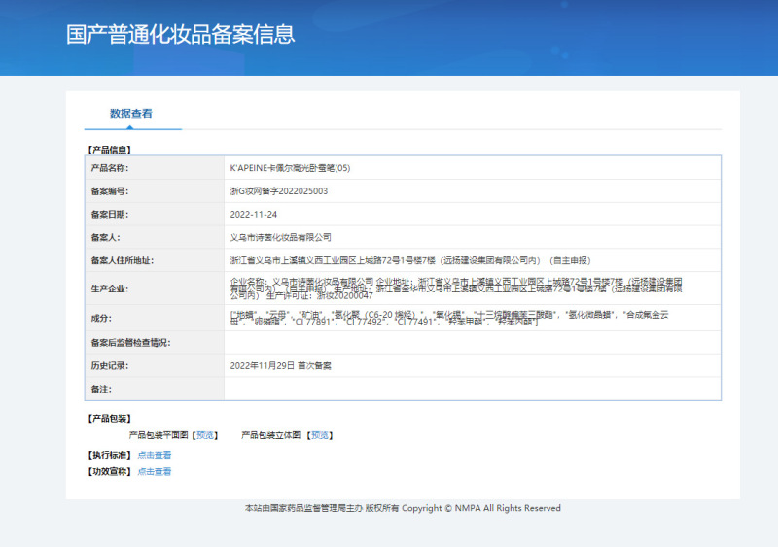This screenshot has width=778, height=547.
Task: Click the filing date 2022-11-24
Action: (x=254, y=214)
